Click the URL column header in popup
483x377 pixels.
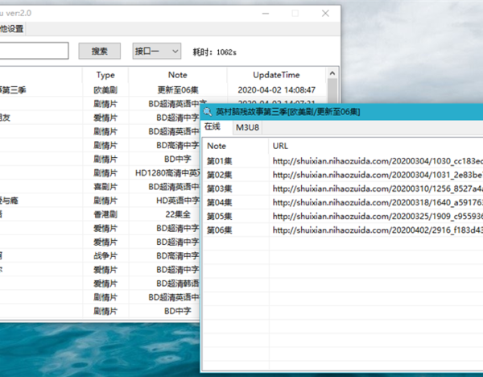coord(281,146)
